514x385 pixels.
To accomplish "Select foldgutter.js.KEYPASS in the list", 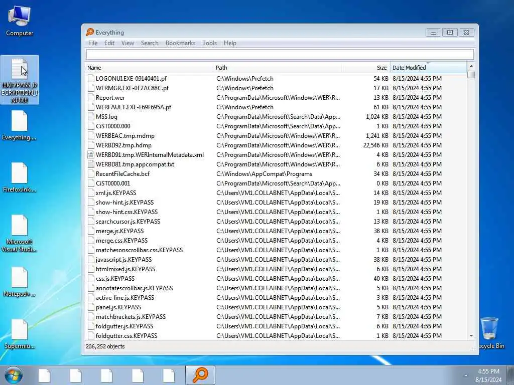I will (x=124, y=326).
